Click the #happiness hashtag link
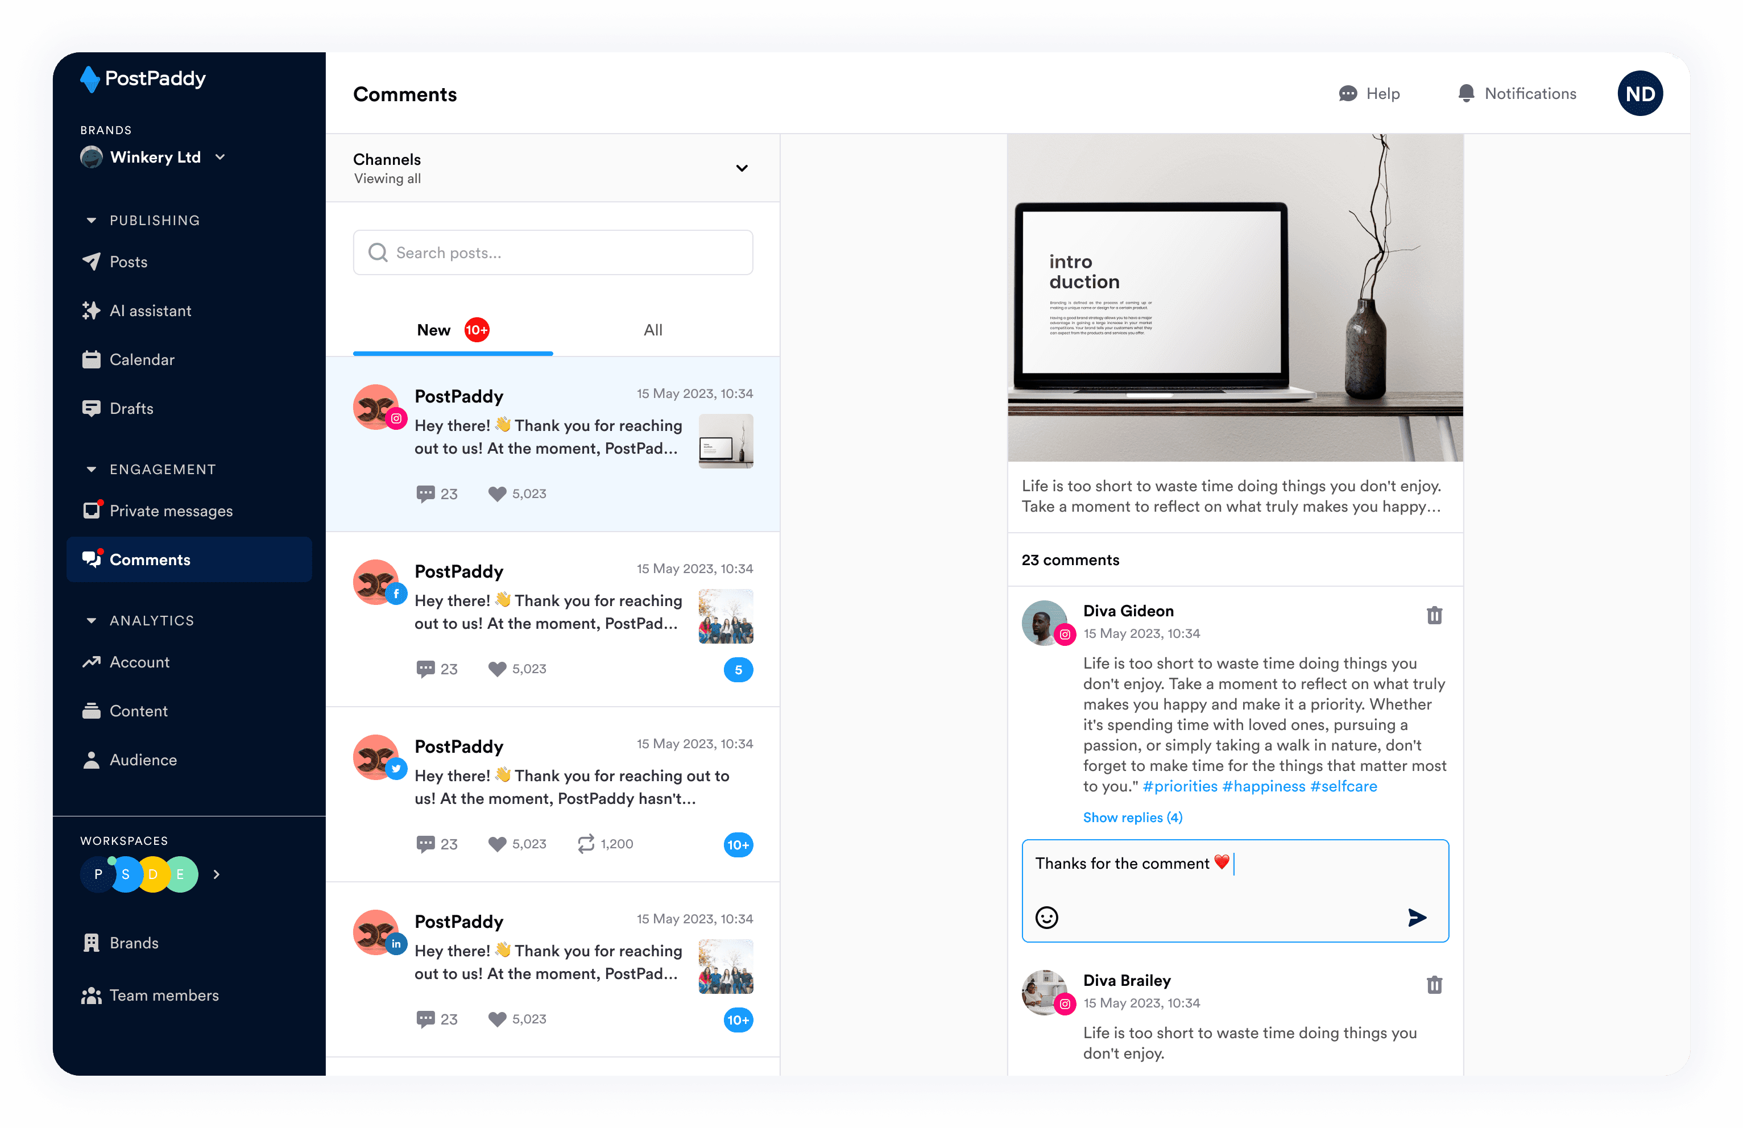Image resolution: width=1743 pixels, height=1128 pixels. [x=1263, y=786]
